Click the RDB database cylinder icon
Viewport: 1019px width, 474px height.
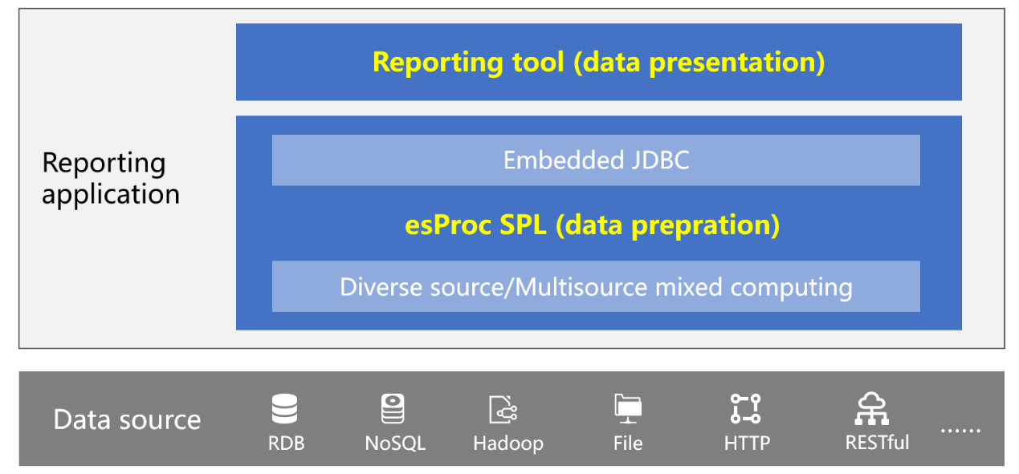[284, 409]
